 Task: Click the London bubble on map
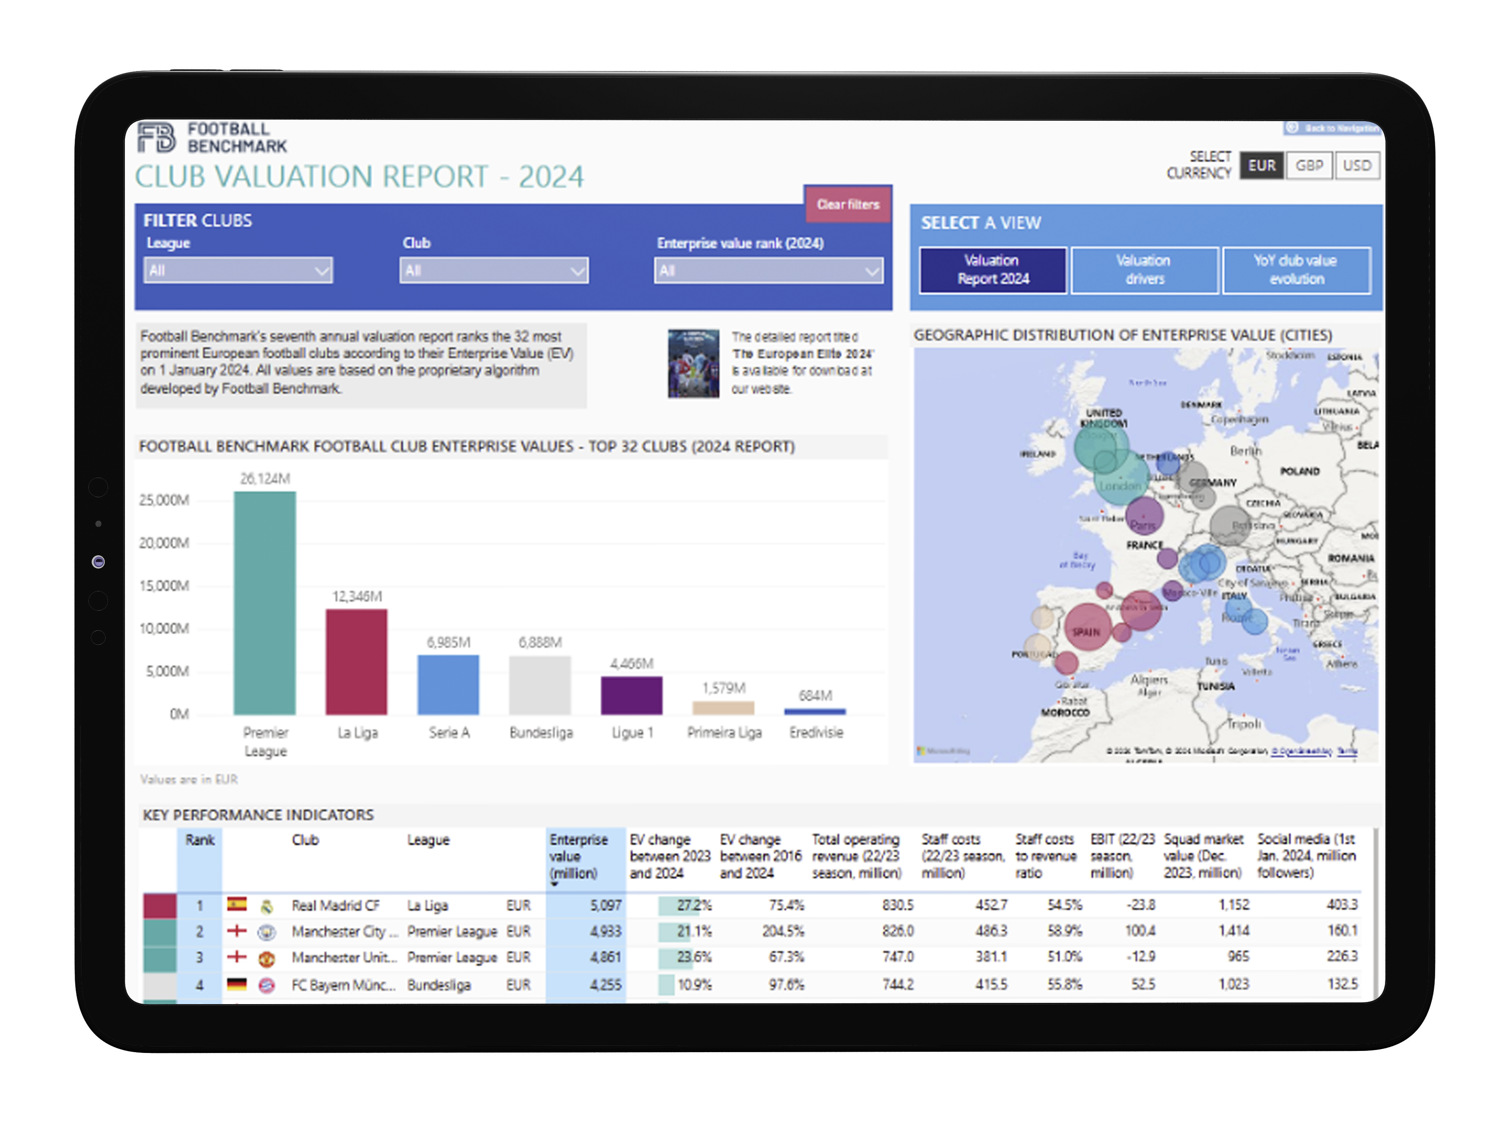1122,478
